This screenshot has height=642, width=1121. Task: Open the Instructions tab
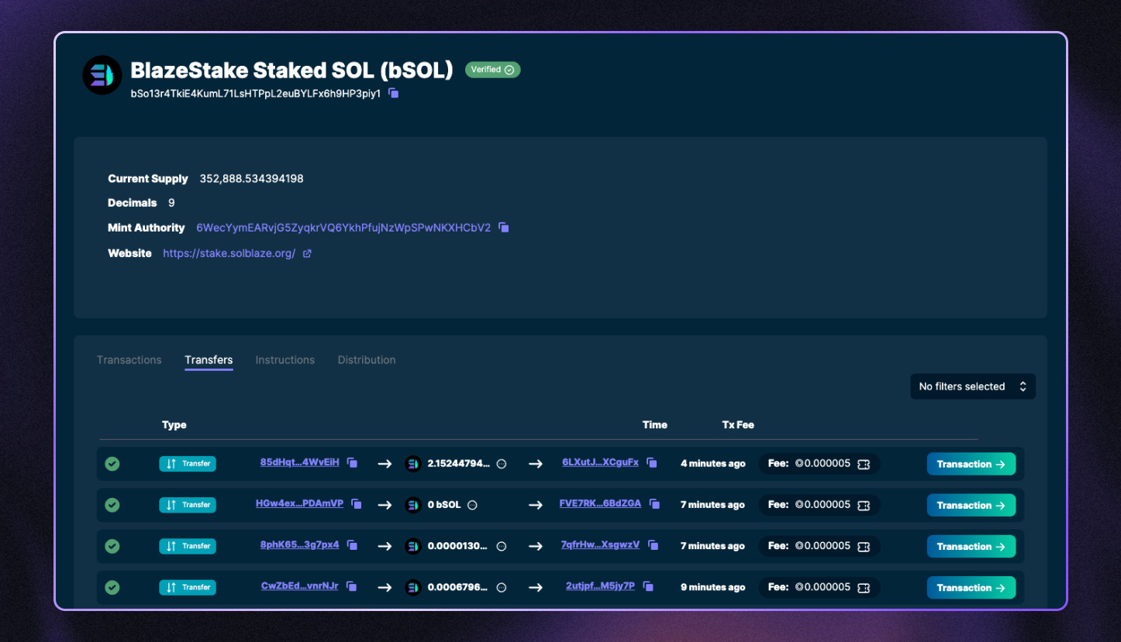coord(285,360)
